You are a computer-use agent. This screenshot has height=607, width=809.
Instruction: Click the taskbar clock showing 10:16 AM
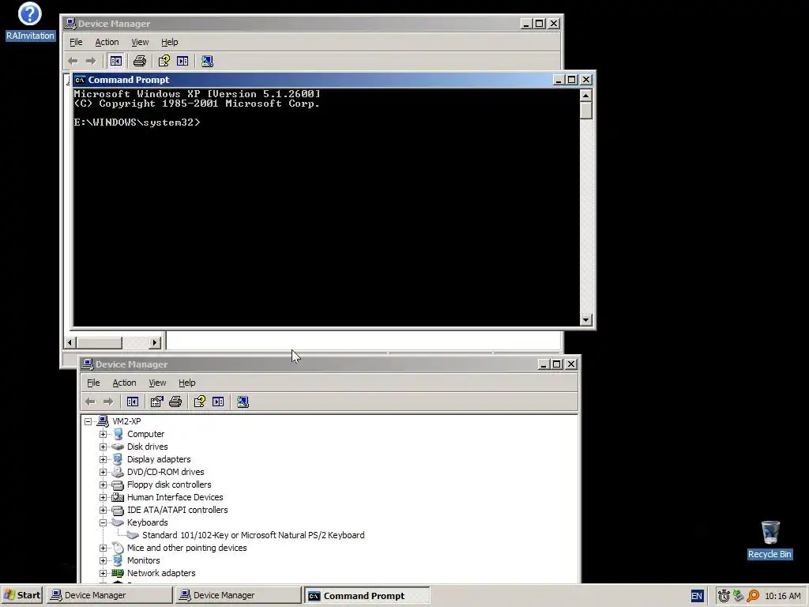tap(783, 596)
